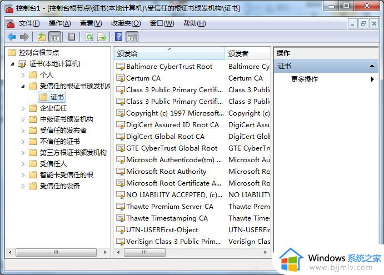Click the certificate list scroll right arrow

click(265, 252)
